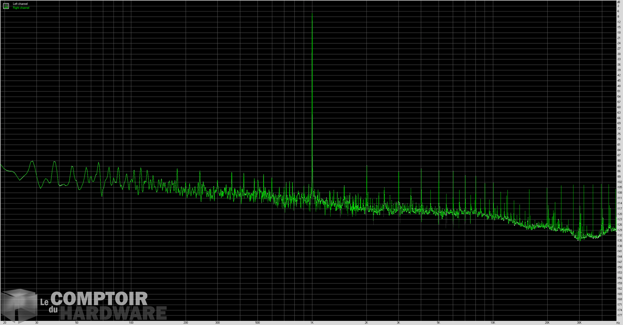Click the 1K label on frequency axis

coord(312,323)
